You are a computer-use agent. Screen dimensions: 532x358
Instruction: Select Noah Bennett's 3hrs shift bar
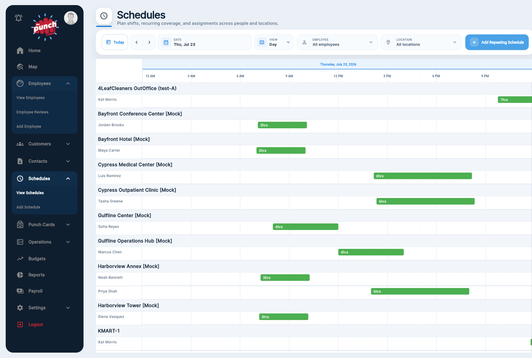[285, 278]
